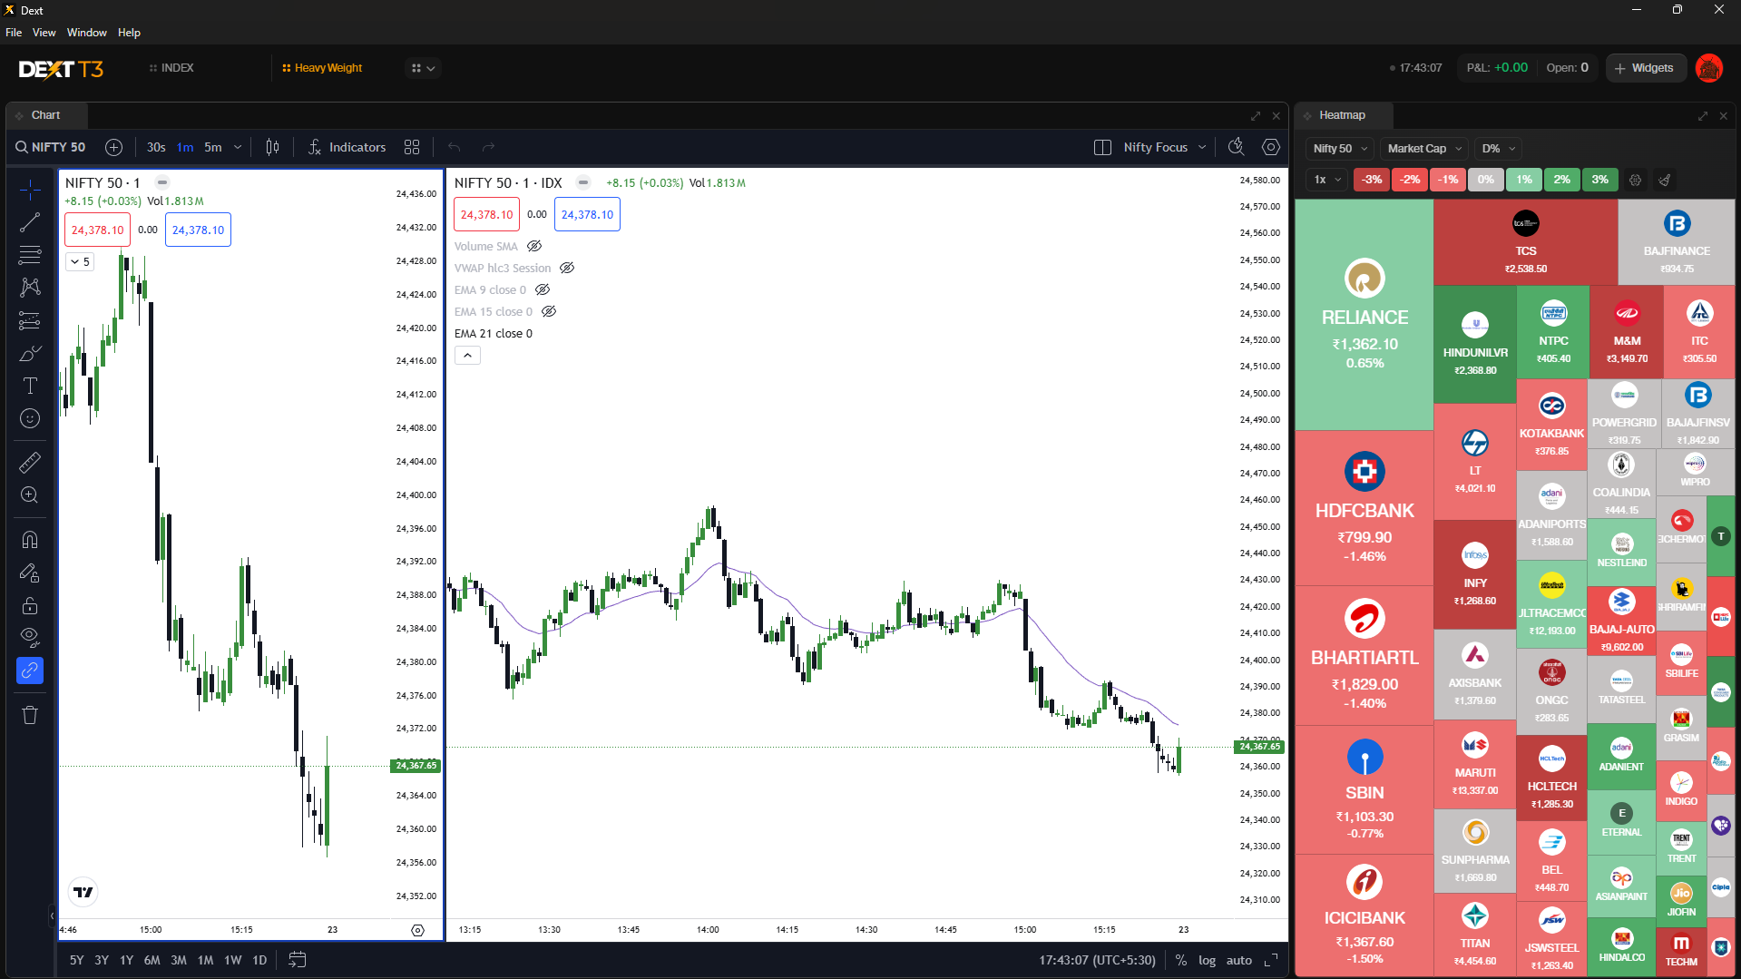Switch to the INDEX workspace tab
The width and height of the screenshot is (1741, 979).
171,68
